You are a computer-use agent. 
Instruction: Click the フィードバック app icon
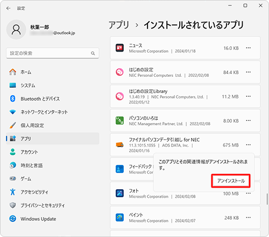coord(119,169)
